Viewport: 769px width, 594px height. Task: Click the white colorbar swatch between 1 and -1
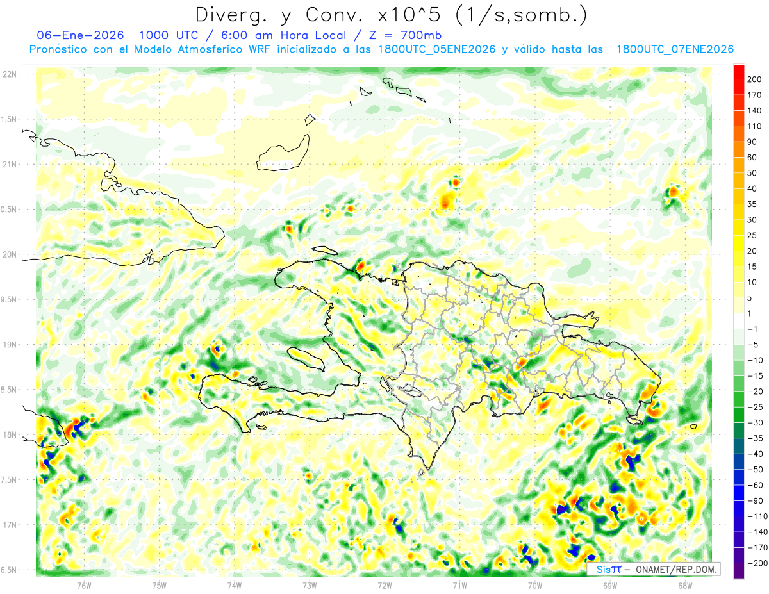[739, 321]
